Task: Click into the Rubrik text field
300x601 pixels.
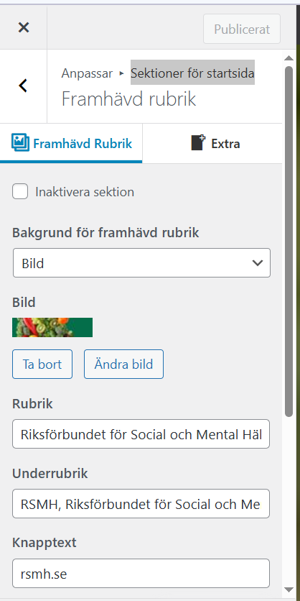Action: click(141, 434)
